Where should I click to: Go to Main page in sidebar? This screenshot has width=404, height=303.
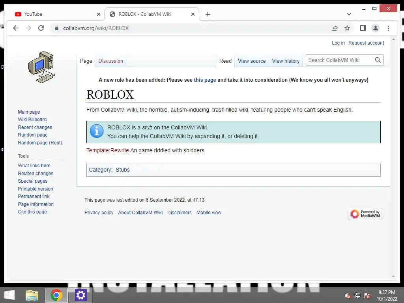click(x=29, y=112)
